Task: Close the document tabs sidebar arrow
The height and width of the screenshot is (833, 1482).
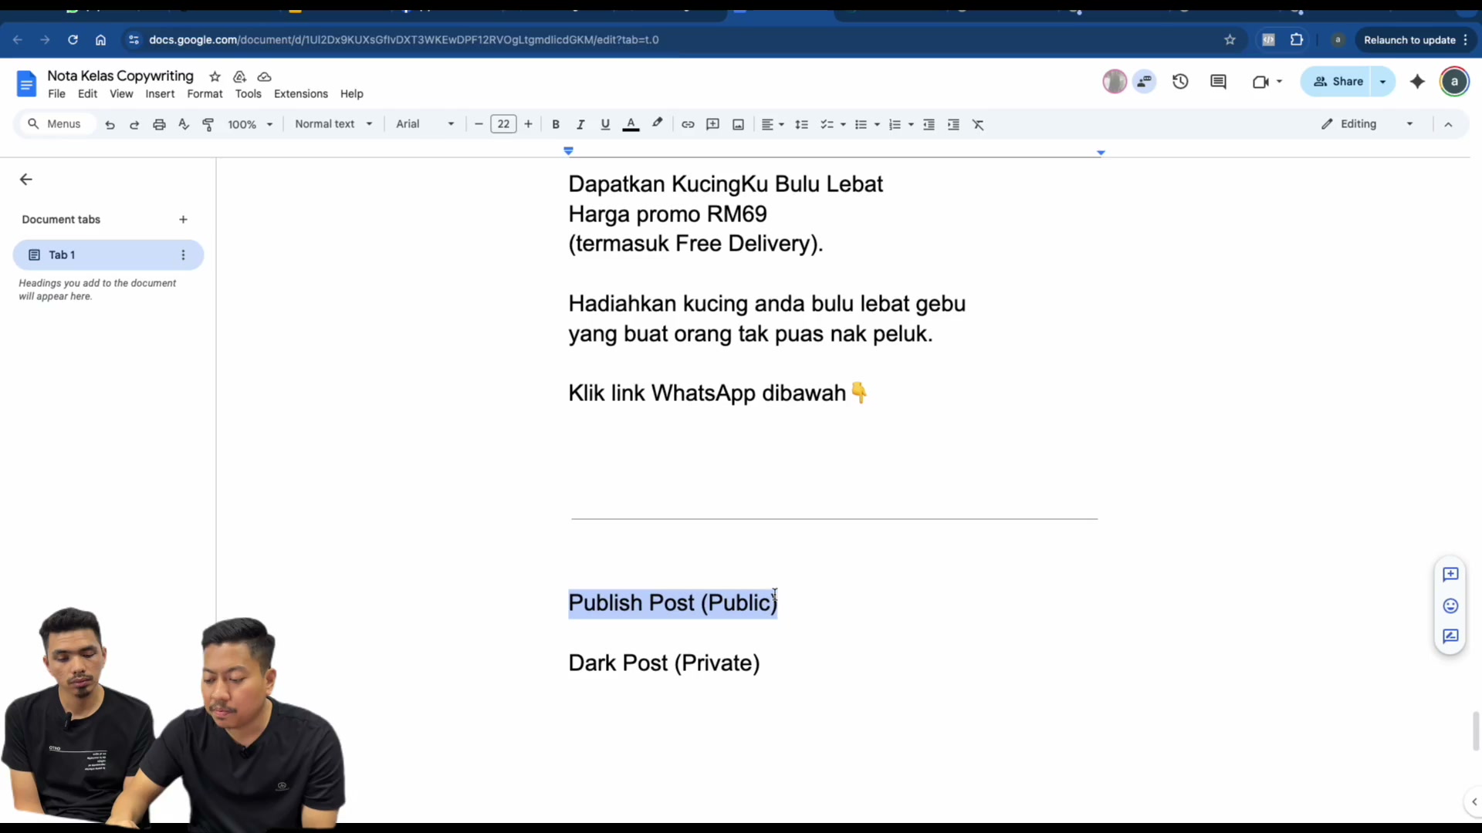Action: click(26, 180)
